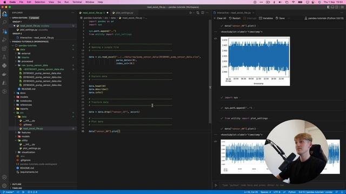This screenshot has height=194, width=346.
Task: Run the Python file with play icon
Action: click(x=191, y=13)
